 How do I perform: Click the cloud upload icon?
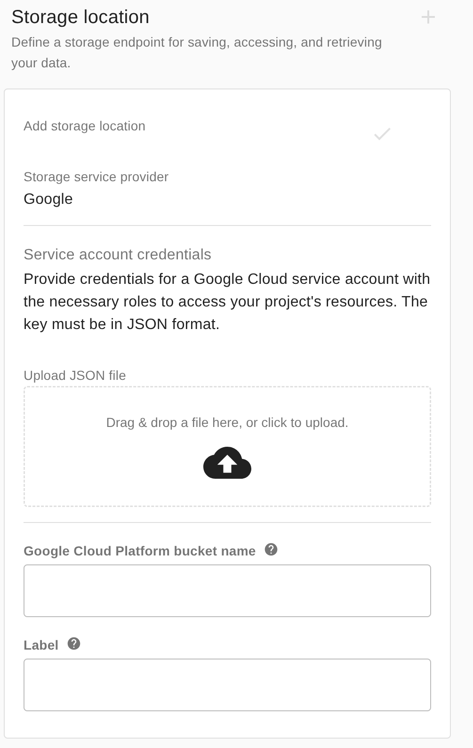point(227,463)
